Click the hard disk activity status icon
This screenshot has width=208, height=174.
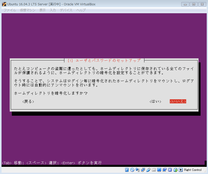pos(127,170)
